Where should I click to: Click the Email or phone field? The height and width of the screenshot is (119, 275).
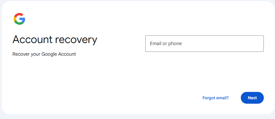tap(204, 44)
